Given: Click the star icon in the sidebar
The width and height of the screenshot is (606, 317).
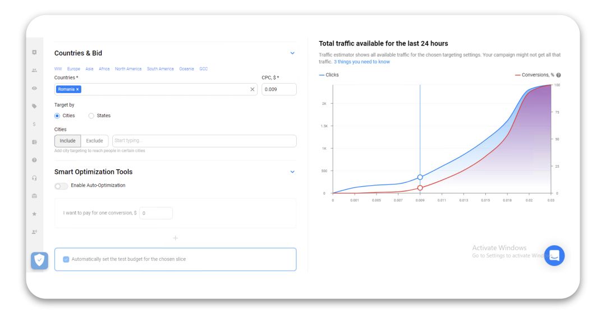Looking at the screenshot, I should click(34, 214).
